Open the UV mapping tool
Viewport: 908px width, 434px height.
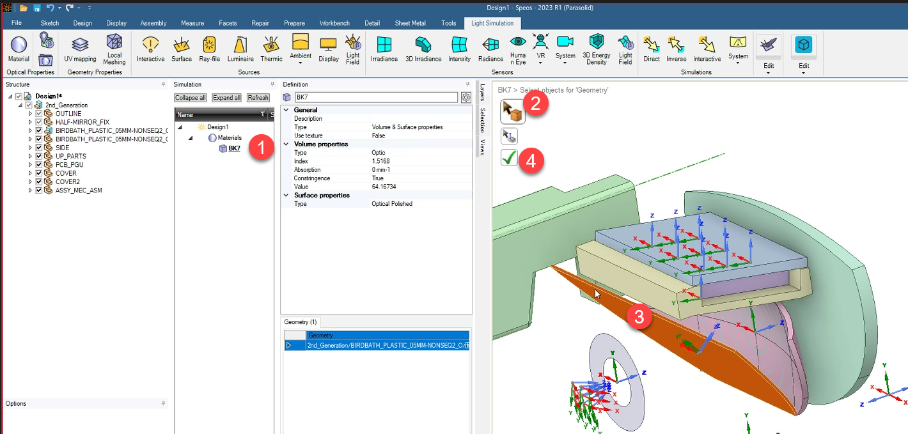point(80,49)
